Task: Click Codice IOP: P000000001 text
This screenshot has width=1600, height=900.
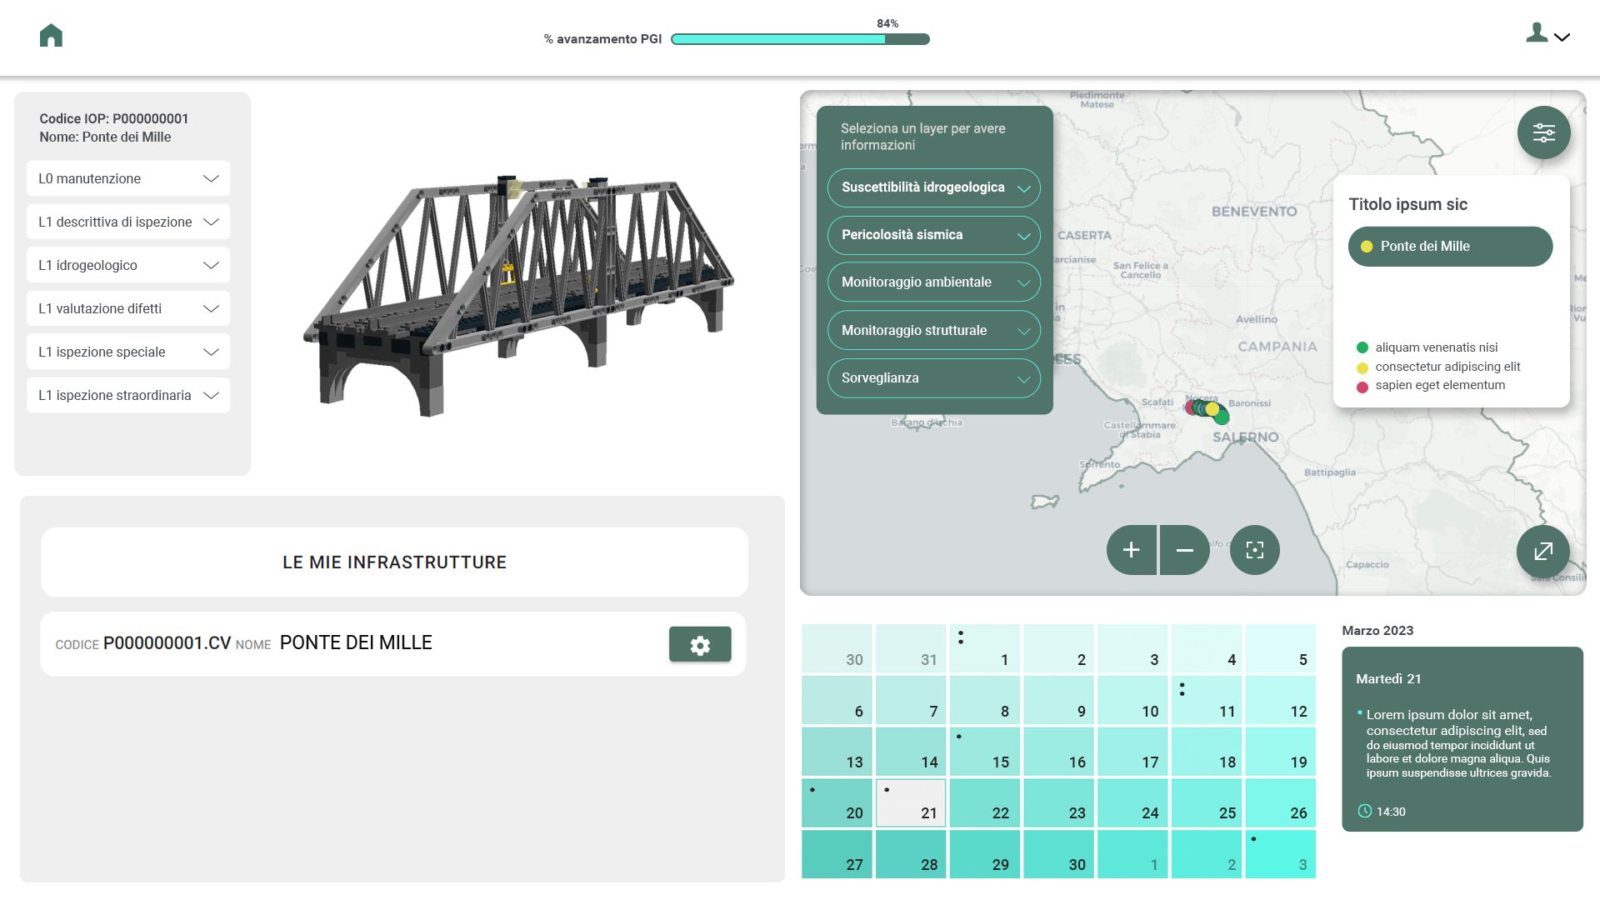Action: click(x=114, y=119)
